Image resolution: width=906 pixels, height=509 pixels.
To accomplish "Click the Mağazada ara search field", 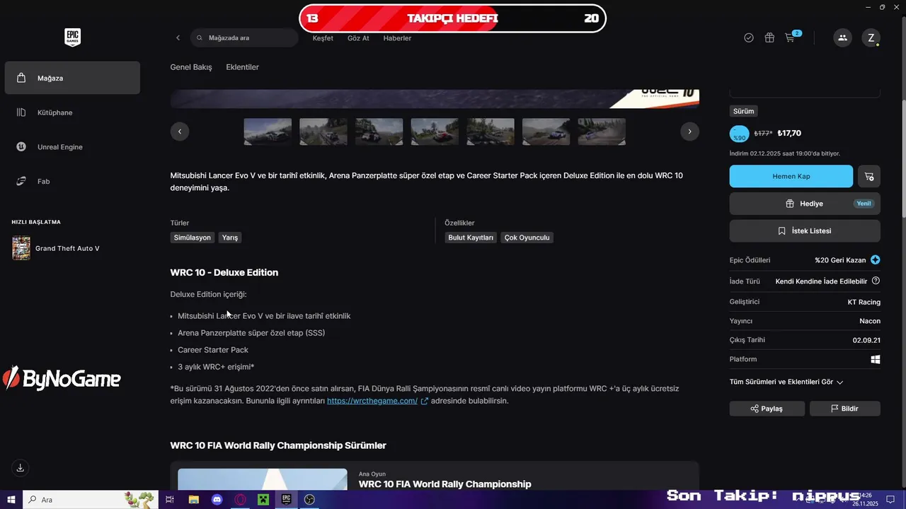I will pyautogui.click(x=244, y=37).
